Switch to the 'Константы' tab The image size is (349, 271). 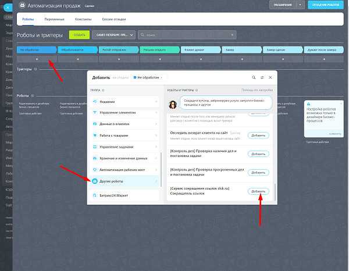83,19
